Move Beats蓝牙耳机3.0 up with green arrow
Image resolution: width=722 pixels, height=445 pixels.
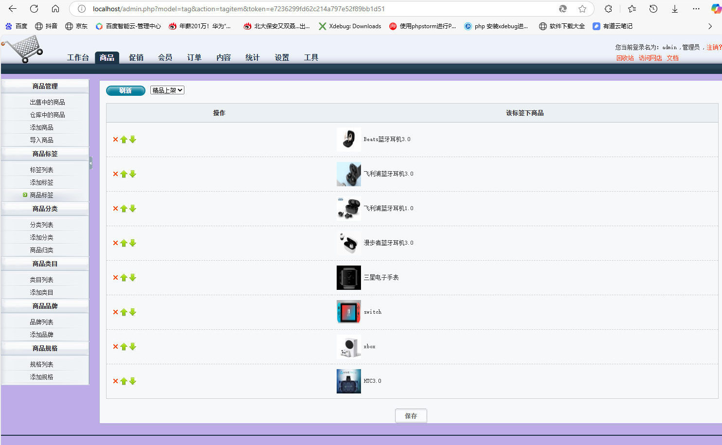click(124, 140)
